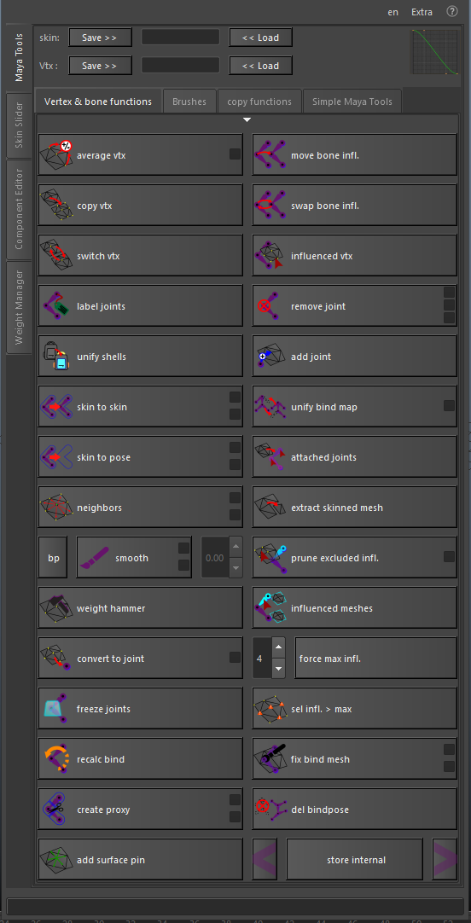Decrease force max infl. value with down arrow

279,668
